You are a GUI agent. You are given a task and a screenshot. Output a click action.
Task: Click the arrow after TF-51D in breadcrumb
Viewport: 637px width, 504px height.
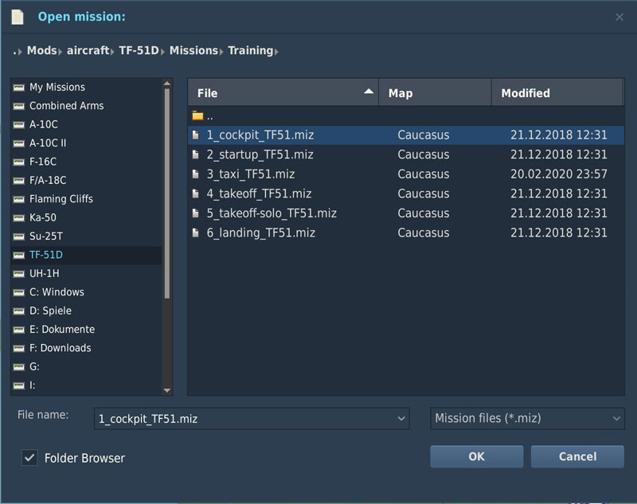click(163, 52)
